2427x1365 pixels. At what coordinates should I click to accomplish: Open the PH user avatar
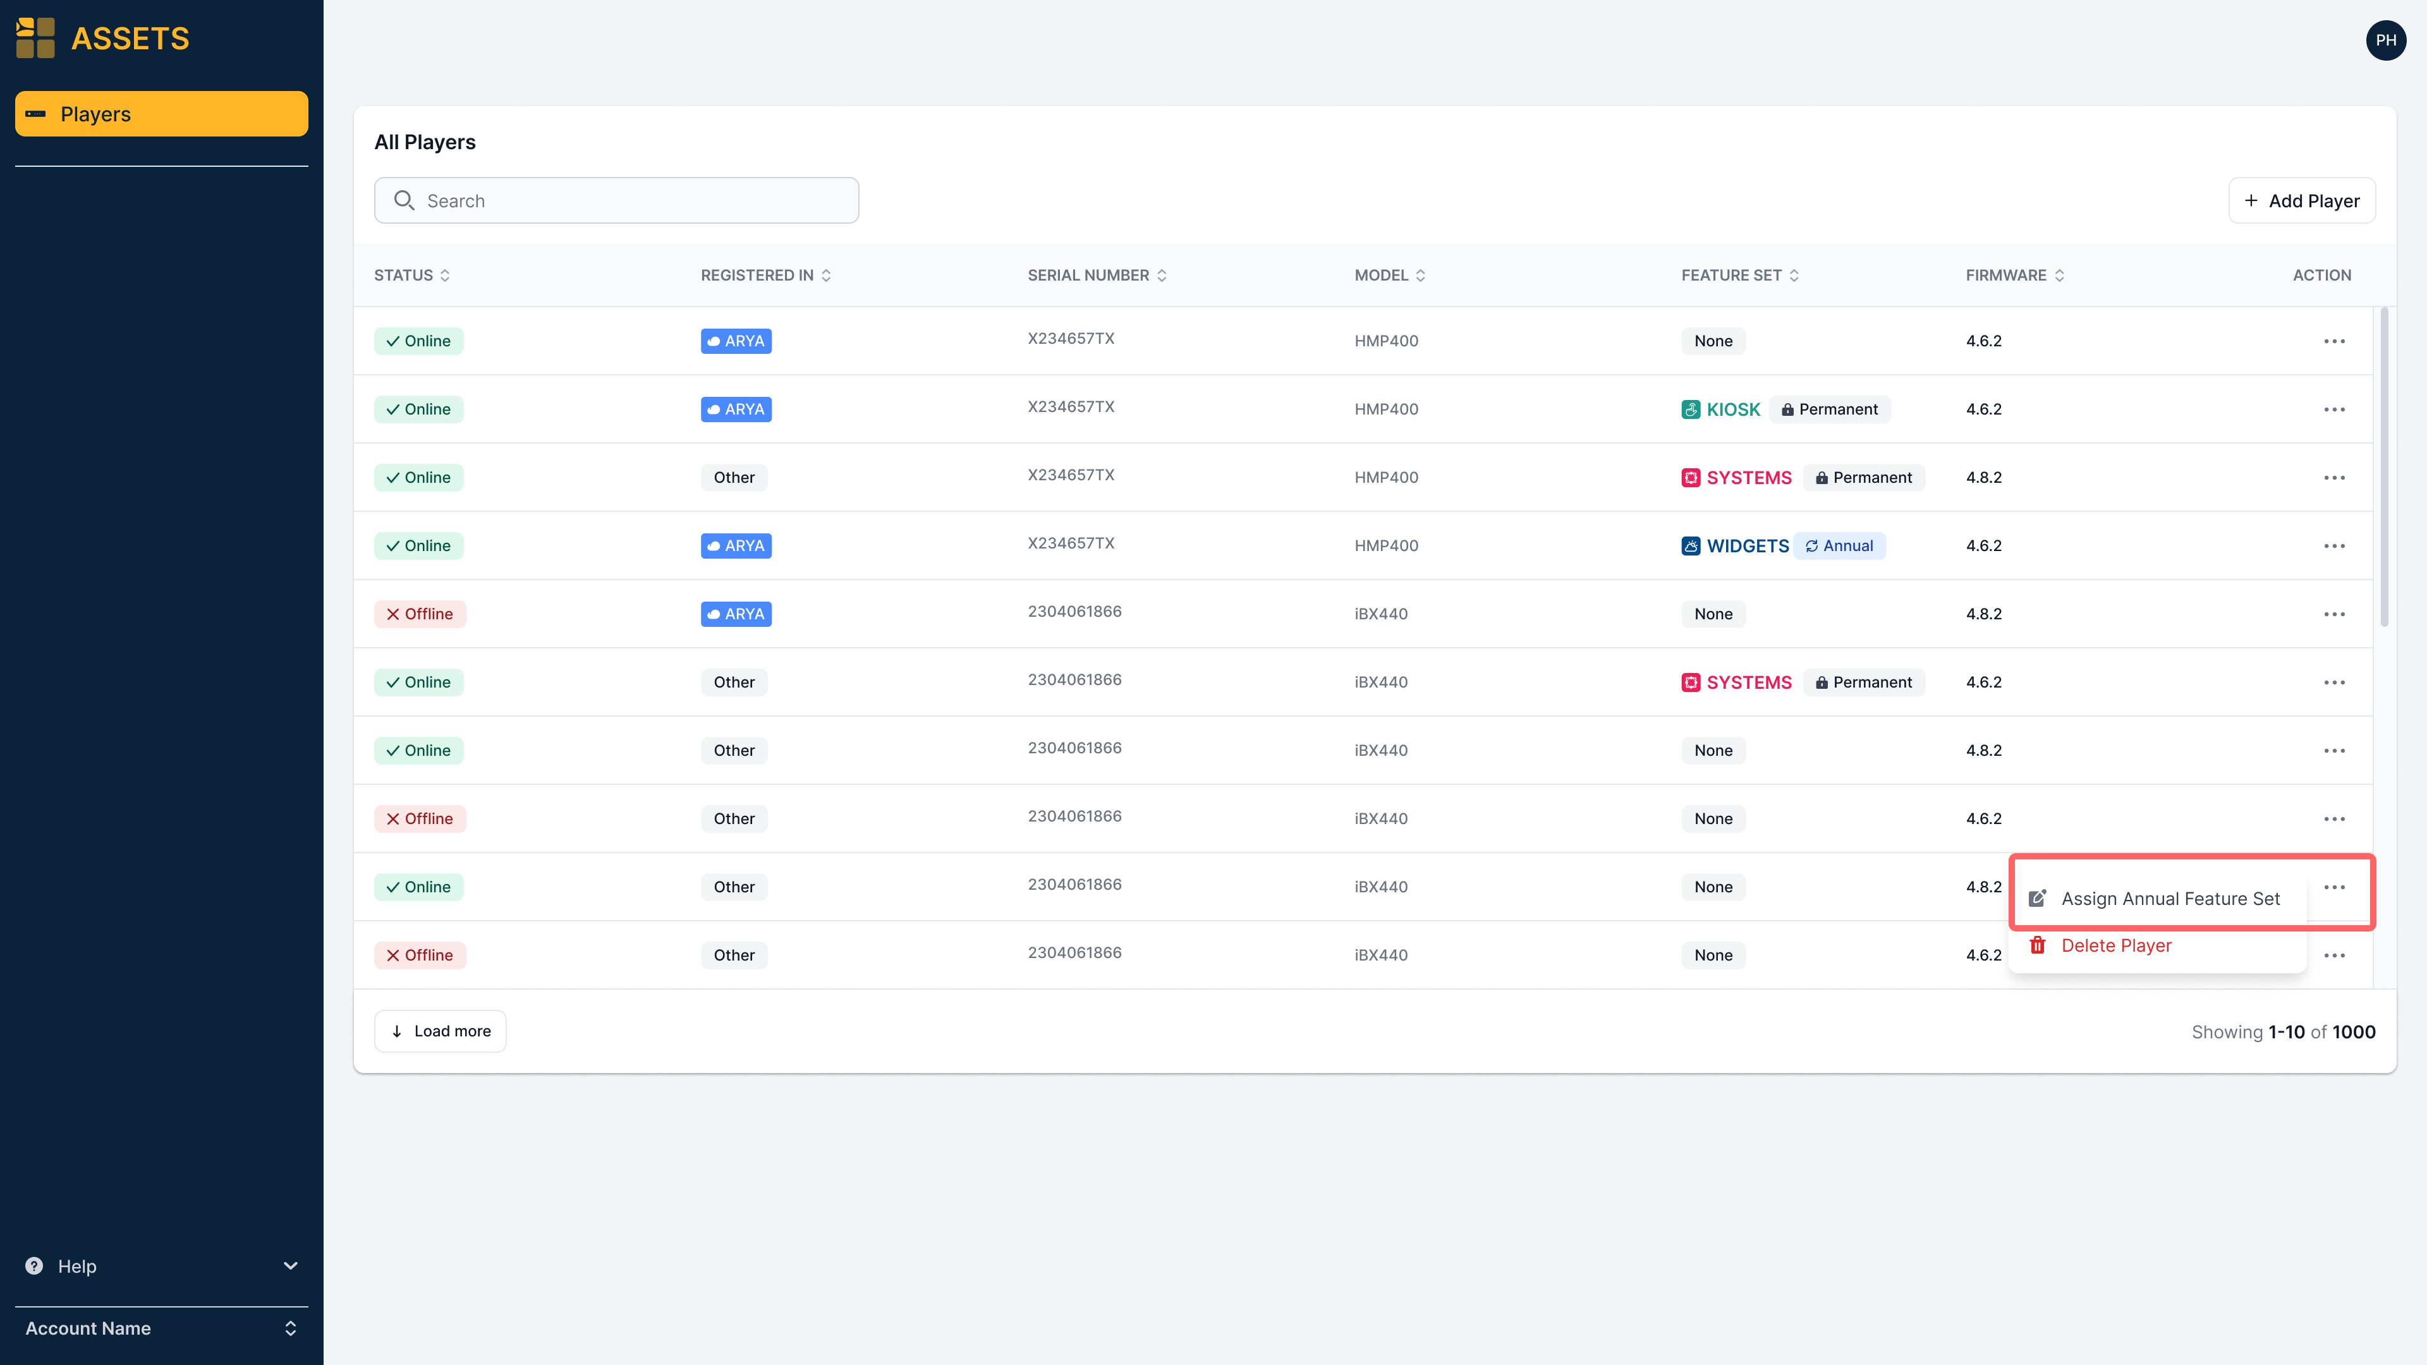pyautogui.click(x=2385, y=40)
